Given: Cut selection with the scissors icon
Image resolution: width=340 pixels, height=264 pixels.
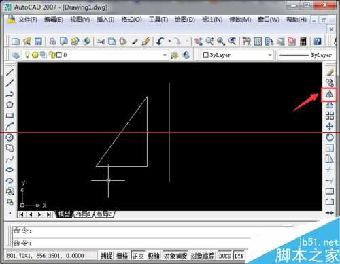Looking at the screenshot, I should click(101, 42).
